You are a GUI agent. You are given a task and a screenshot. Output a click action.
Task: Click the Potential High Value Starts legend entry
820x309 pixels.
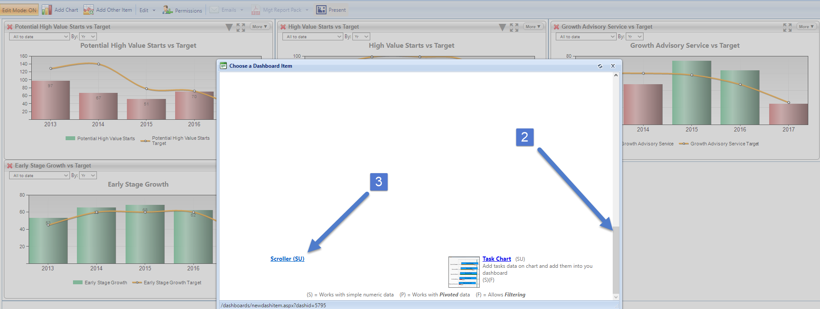pos(100,139)
